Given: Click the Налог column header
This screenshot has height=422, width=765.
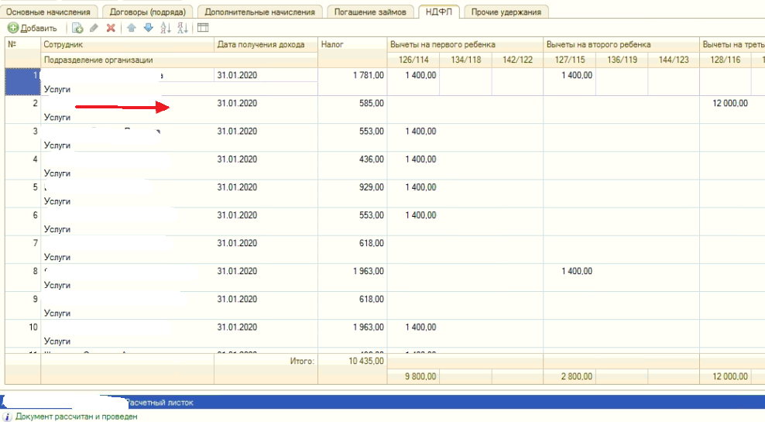Looking at the screenshot, I should (x=352, y=45).
